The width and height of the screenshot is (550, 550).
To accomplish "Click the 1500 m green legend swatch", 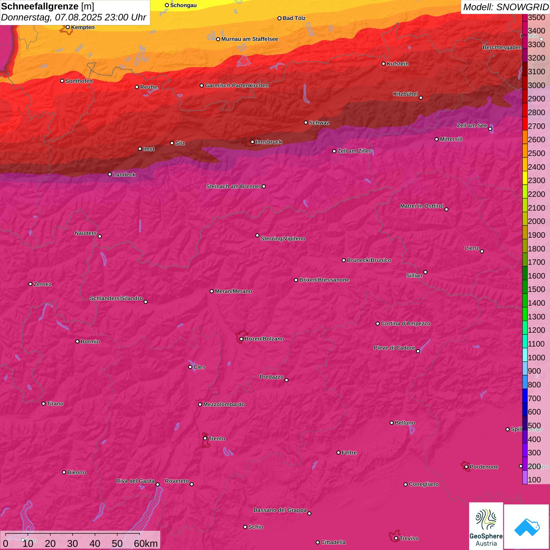I will (x=525, y=287).
